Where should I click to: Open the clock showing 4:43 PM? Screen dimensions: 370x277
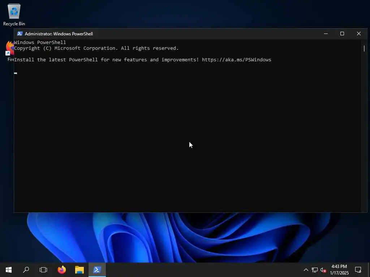pyautogui.click(x=339, y=270)
